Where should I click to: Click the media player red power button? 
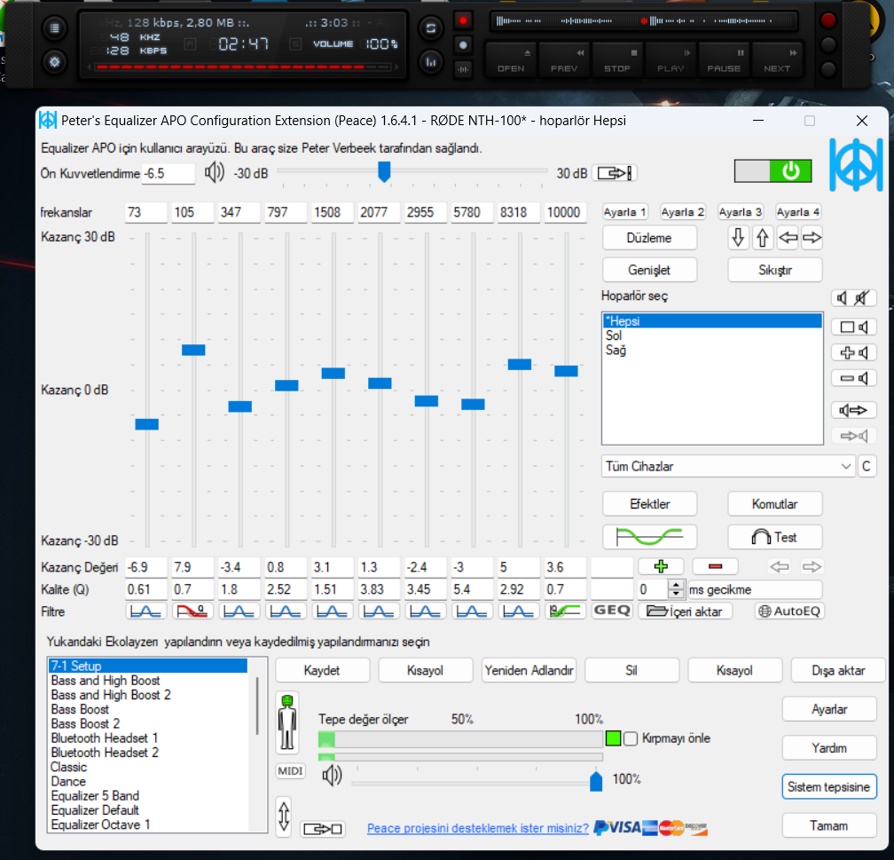[x=827, y=20]
